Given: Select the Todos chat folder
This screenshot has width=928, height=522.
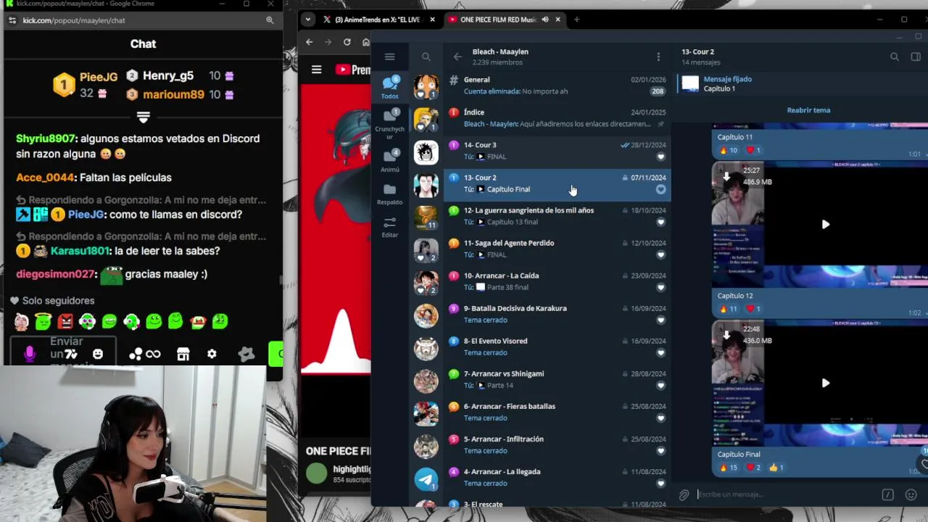Looking at the screenshot, I should click(x=390, y=87).
